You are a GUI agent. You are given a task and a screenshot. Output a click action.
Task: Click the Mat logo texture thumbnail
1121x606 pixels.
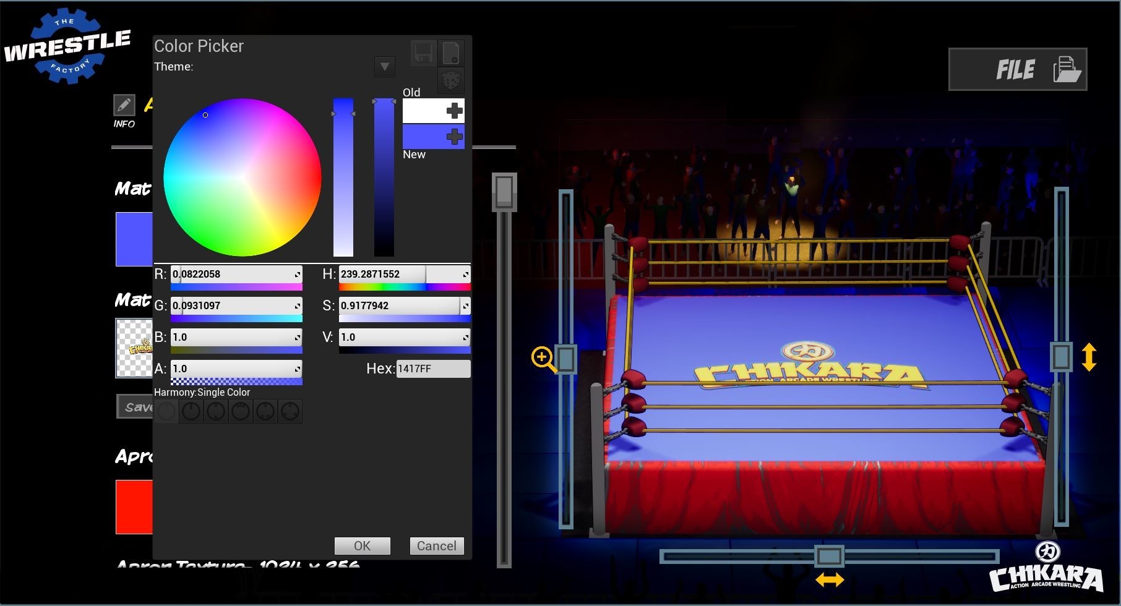coord(134,348)
